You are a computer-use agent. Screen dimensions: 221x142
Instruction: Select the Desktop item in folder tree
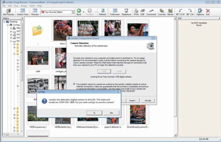pos(14,22)
